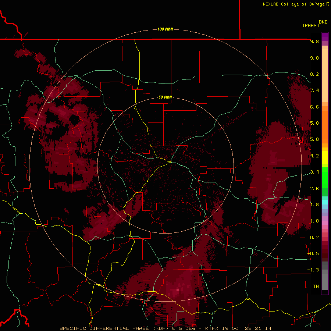Click the orange segment of the color bar
This screenshot has width=331, height=331.
325,127
